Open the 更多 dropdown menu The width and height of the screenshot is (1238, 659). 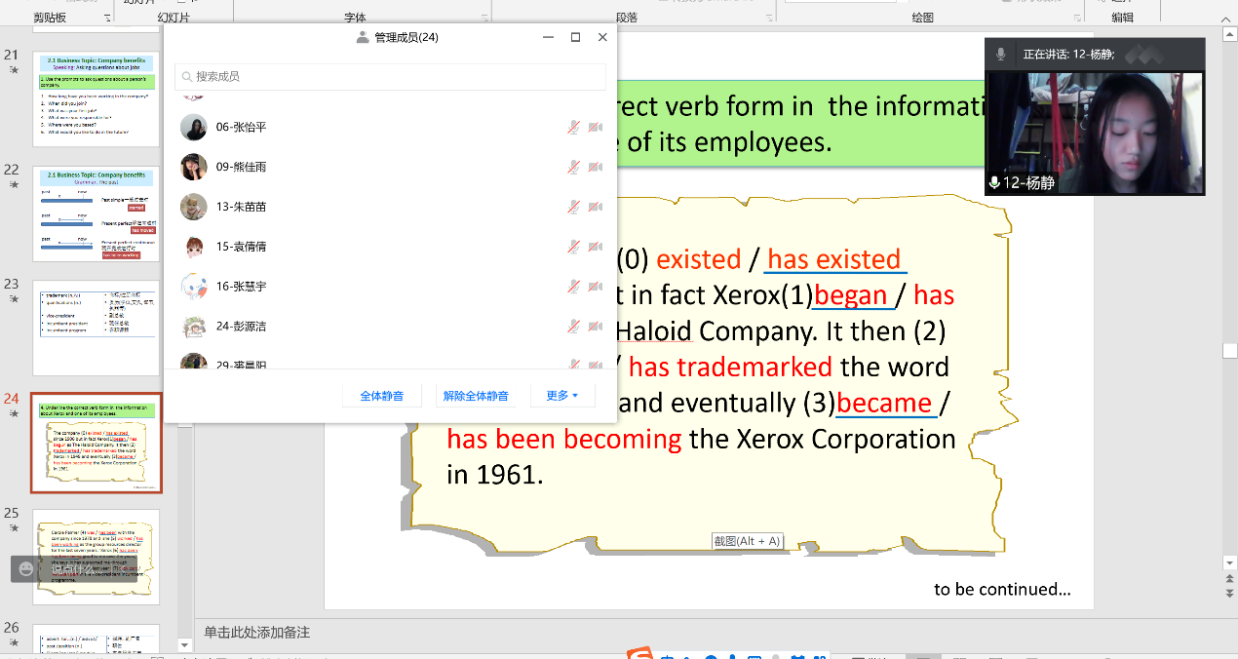pos(562,396)
